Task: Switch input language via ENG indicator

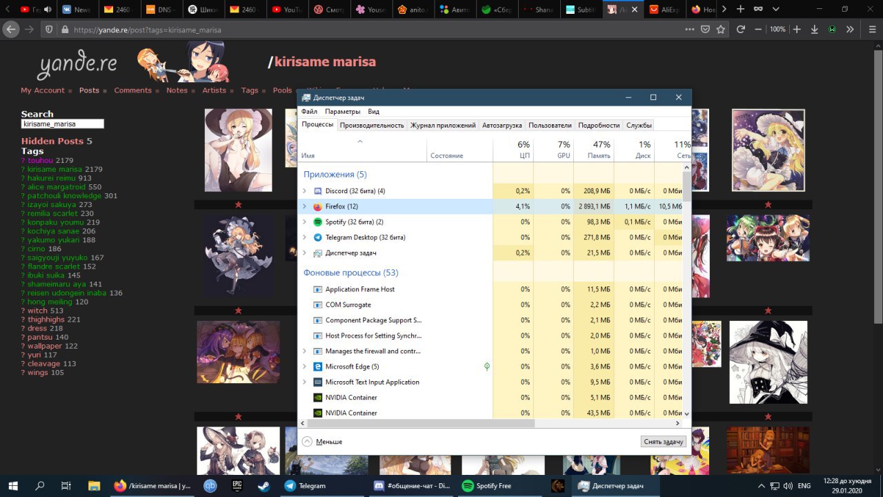Action: pos(804,486)
